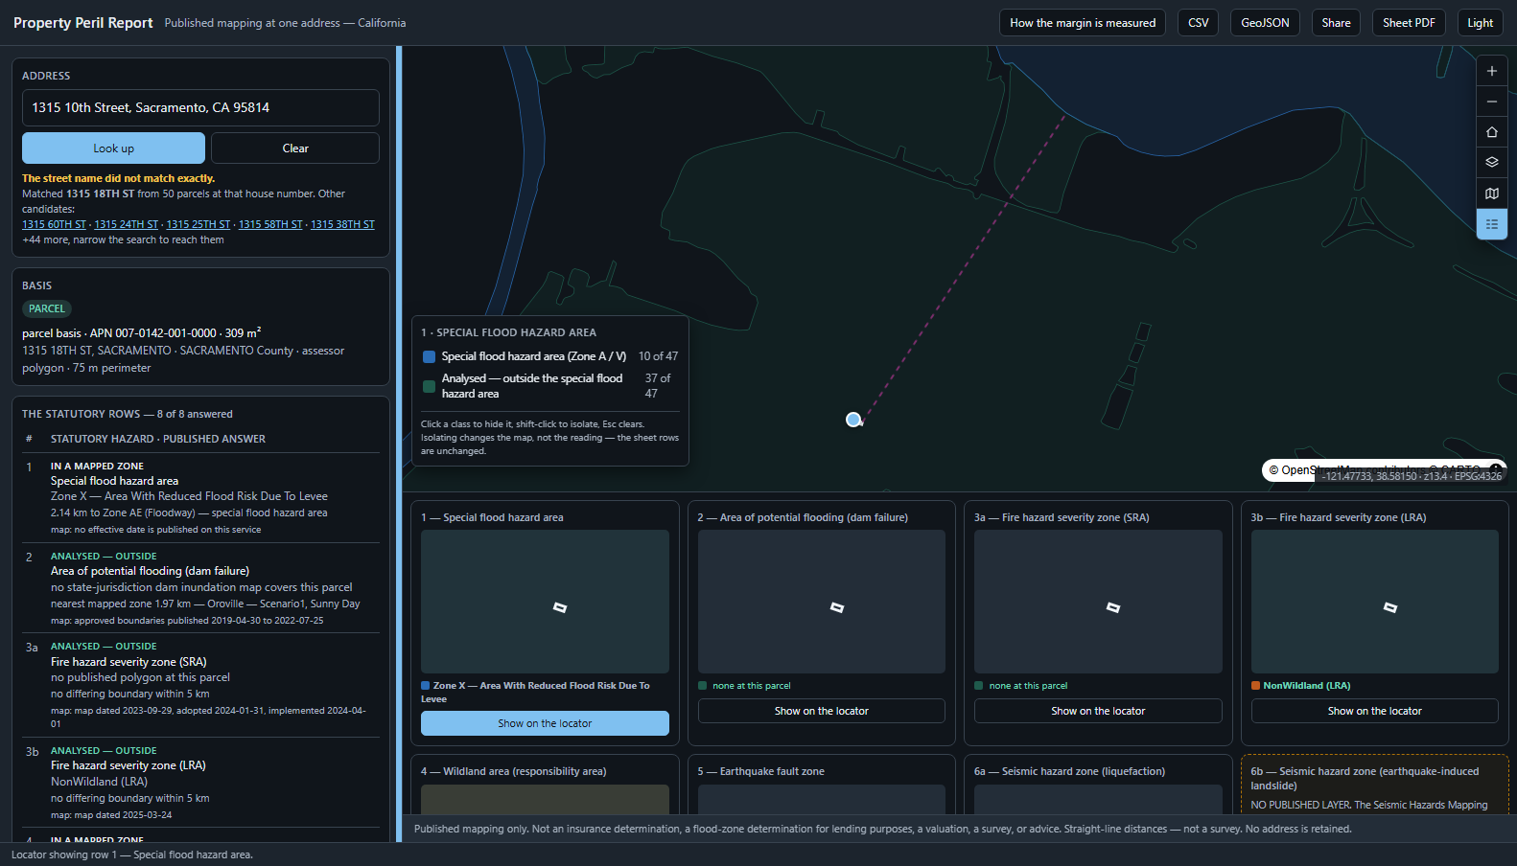Click parcel thumbnail in Fire hazard SRA card
The height and width of the screenshot is (866, 1517).
(x=1098, y=602)
